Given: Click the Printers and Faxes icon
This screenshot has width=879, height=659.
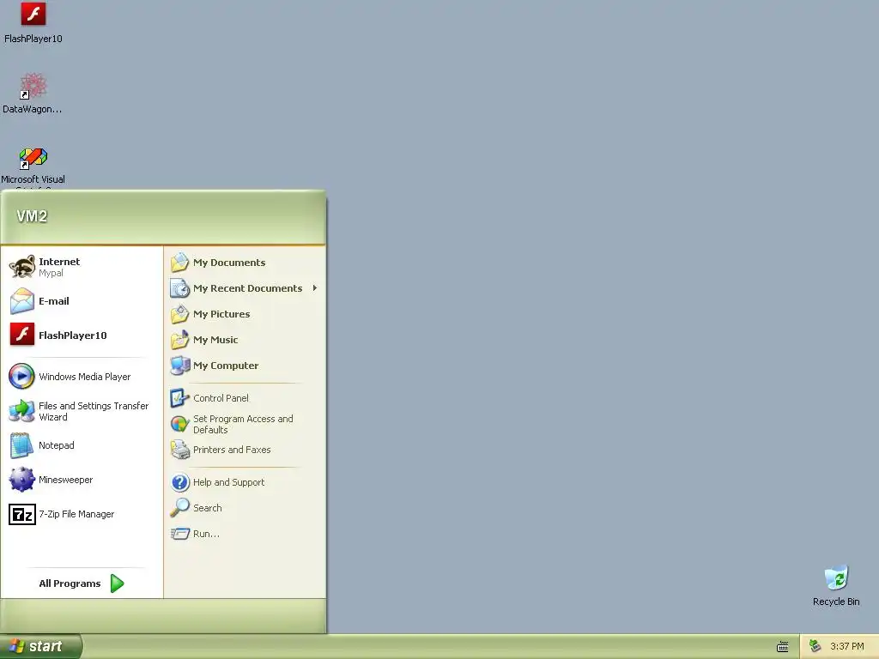Looking at the screenshot, I should tap(180, 450).
